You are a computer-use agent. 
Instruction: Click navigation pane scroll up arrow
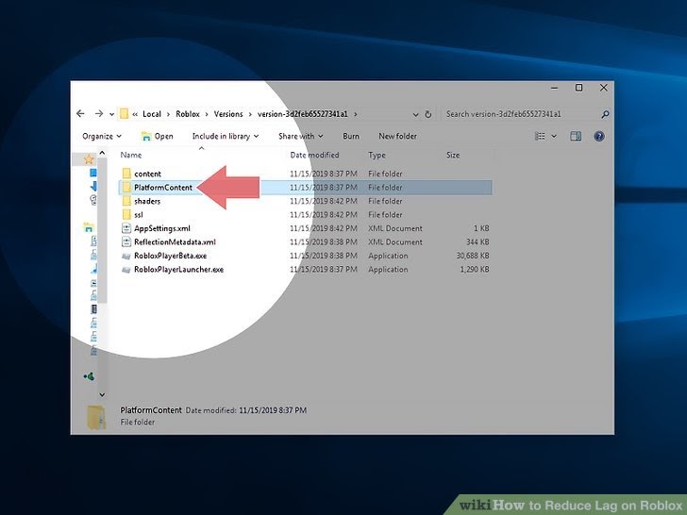point(102,153)
